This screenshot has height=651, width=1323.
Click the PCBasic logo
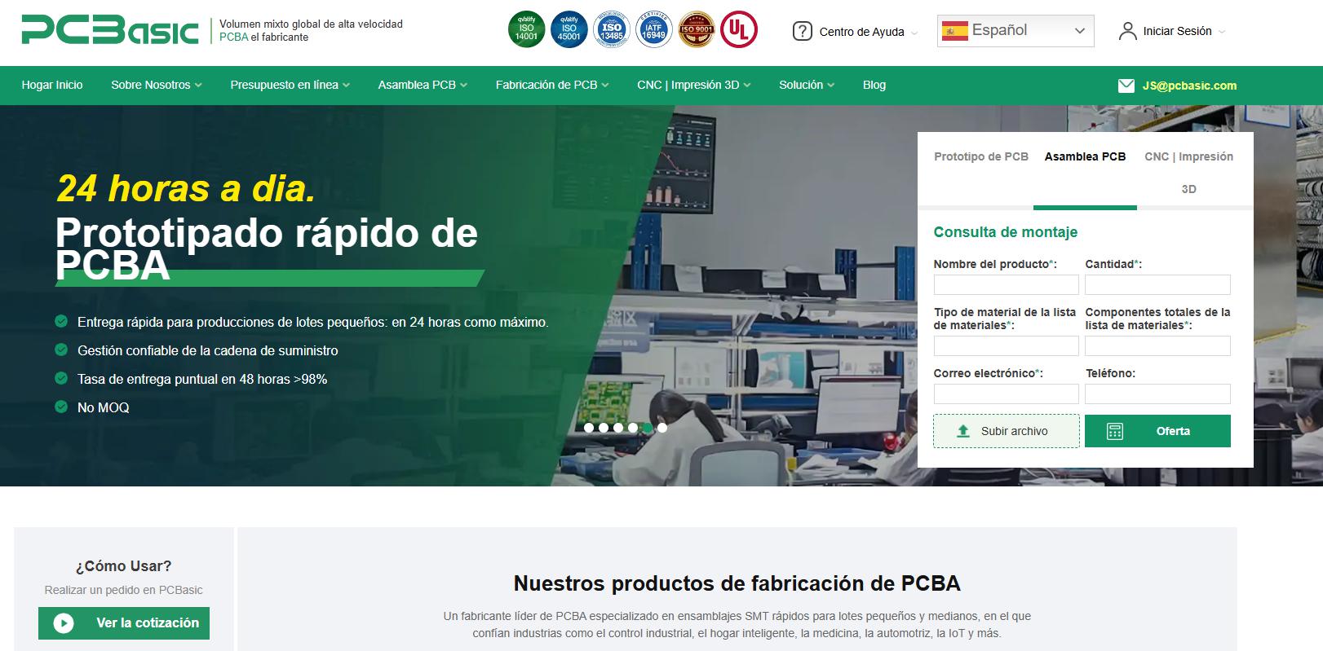110,31
